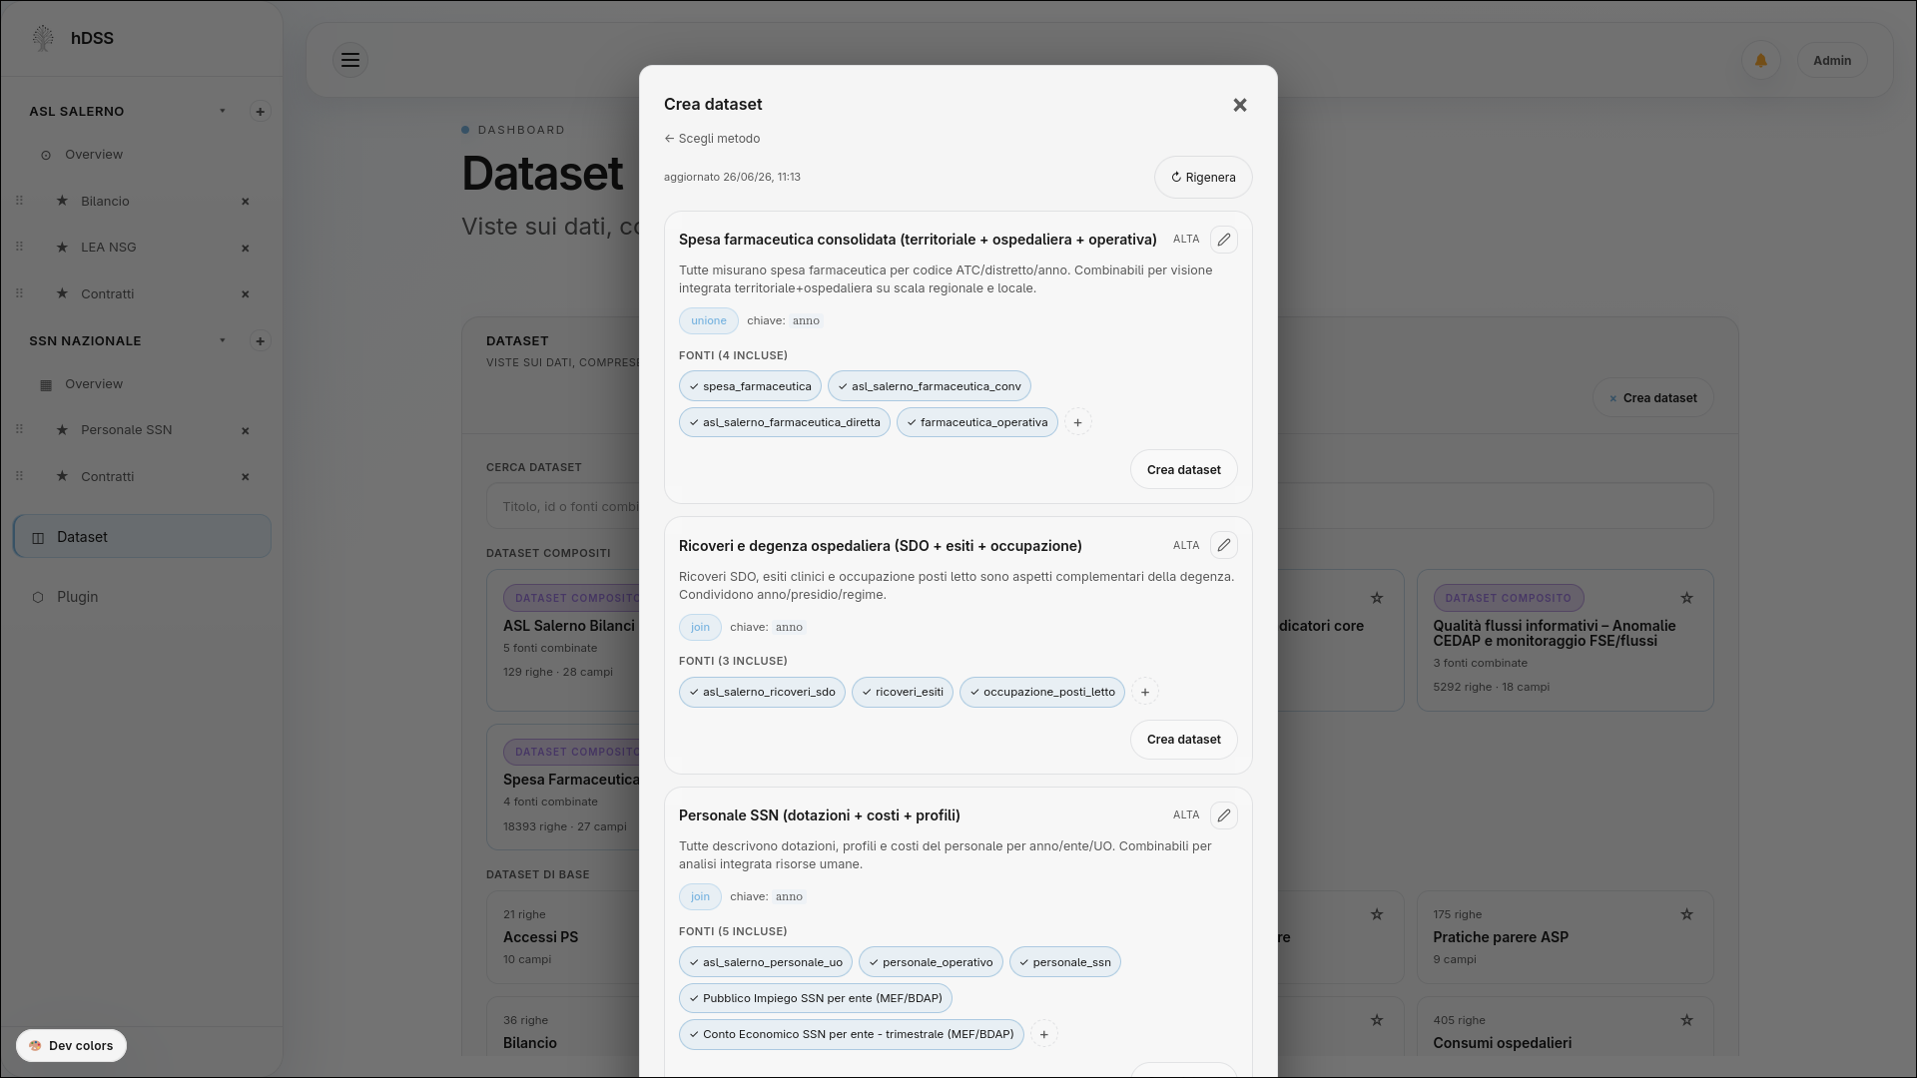The width and height of the screenshot is (1917, 1078).
Task: Select Plugin in the sidebar
Action: pyautogui.click(x=142, y=597)
